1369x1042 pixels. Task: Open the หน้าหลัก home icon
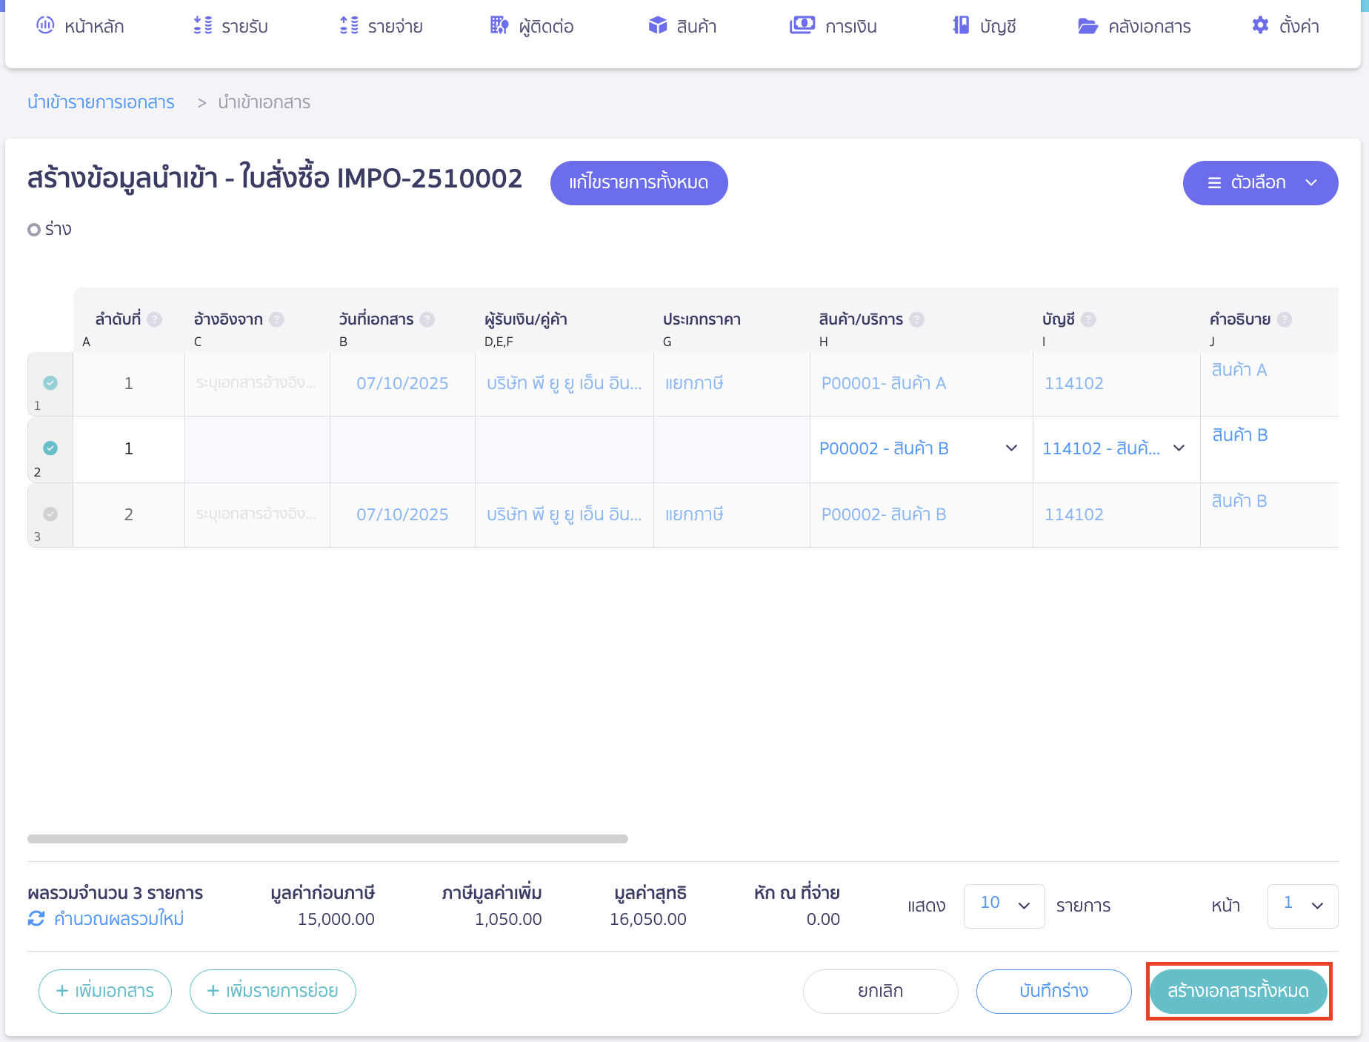[x=45, y=24]
